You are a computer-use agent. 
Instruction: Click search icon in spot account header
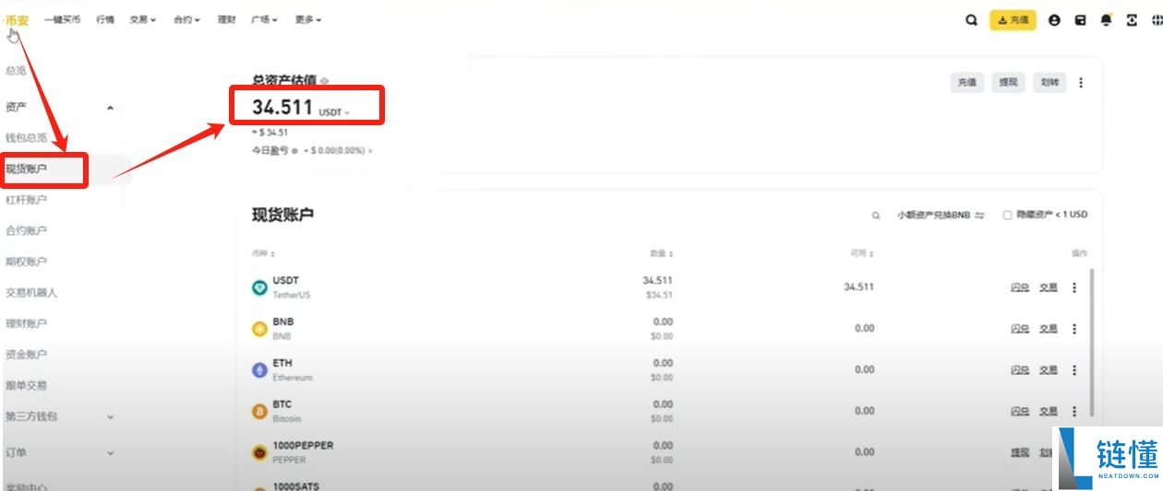tap(876, 215)
